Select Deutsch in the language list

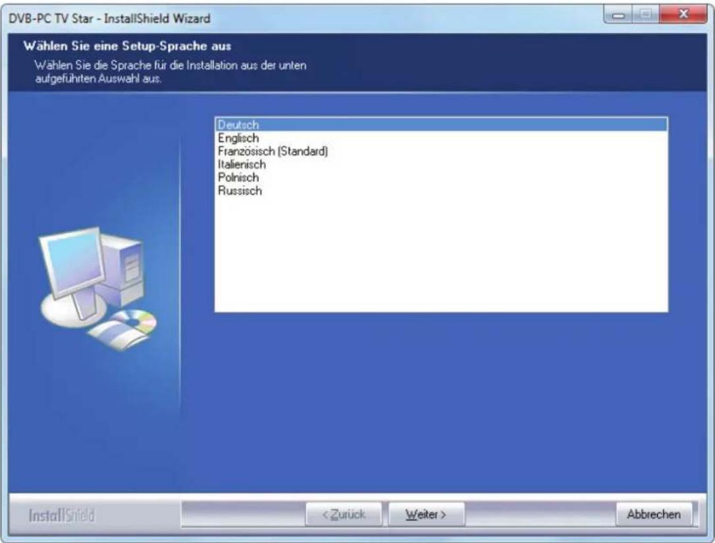(441, 124)
